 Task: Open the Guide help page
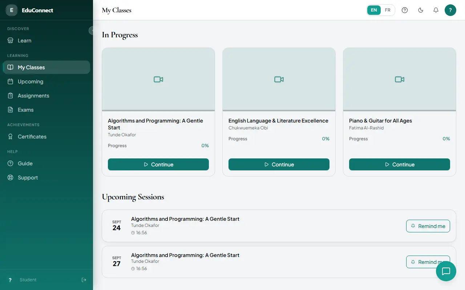(x=46, y=163)
